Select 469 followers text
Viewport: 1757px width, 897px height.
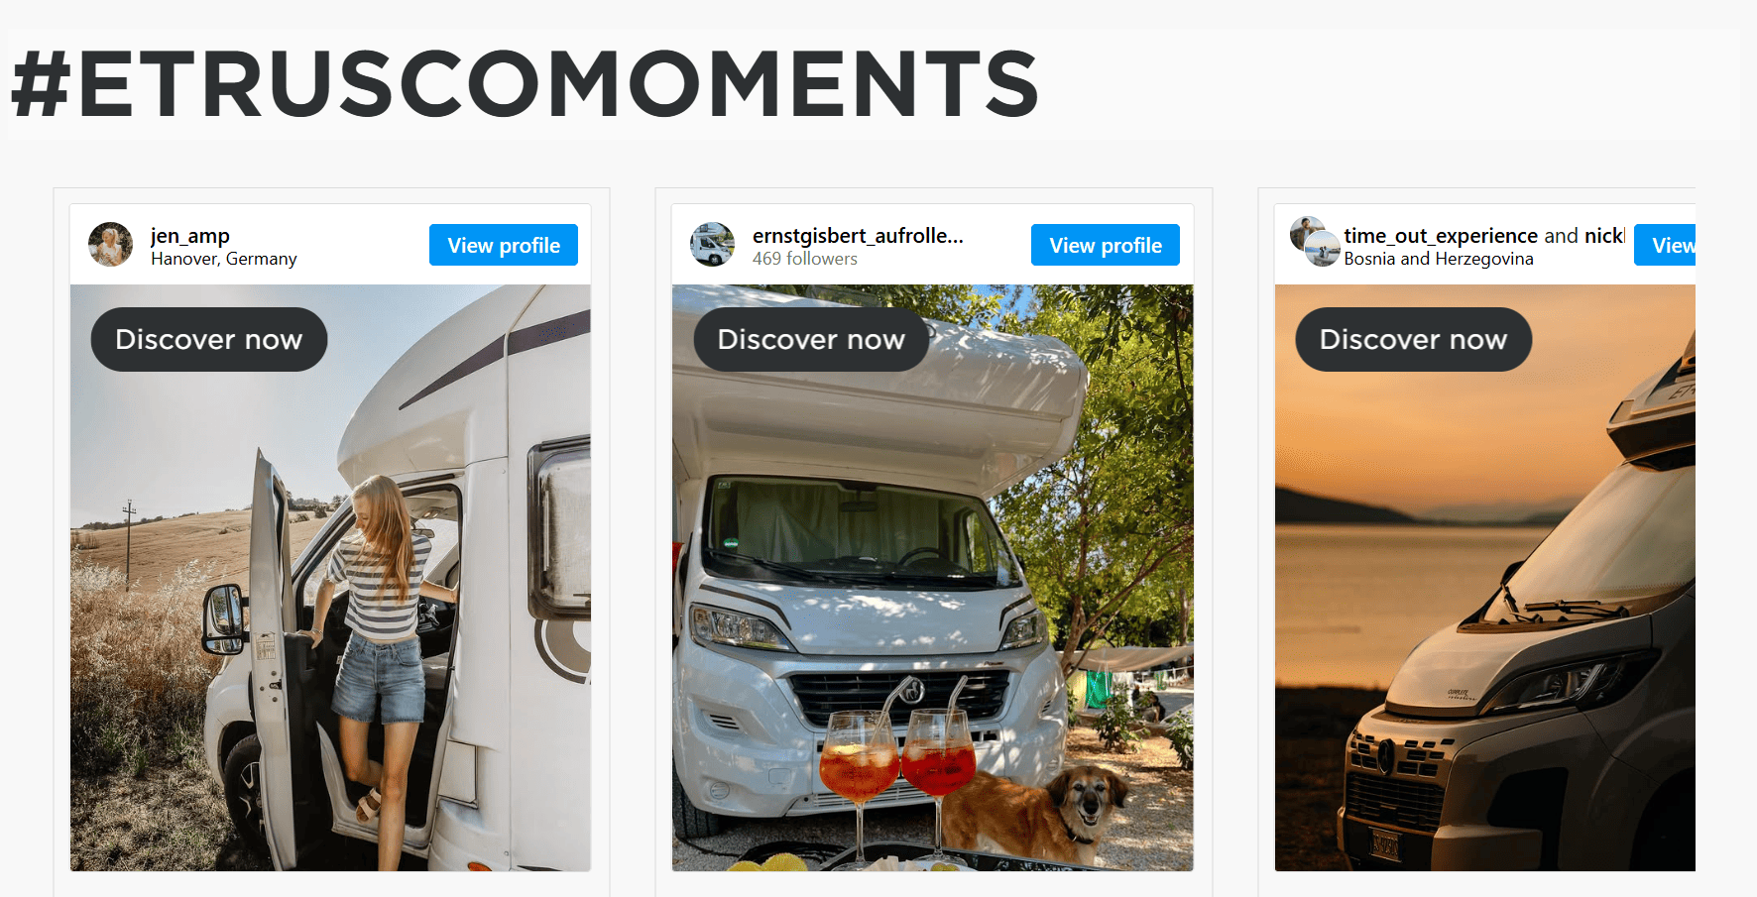[x=805, y=259]
